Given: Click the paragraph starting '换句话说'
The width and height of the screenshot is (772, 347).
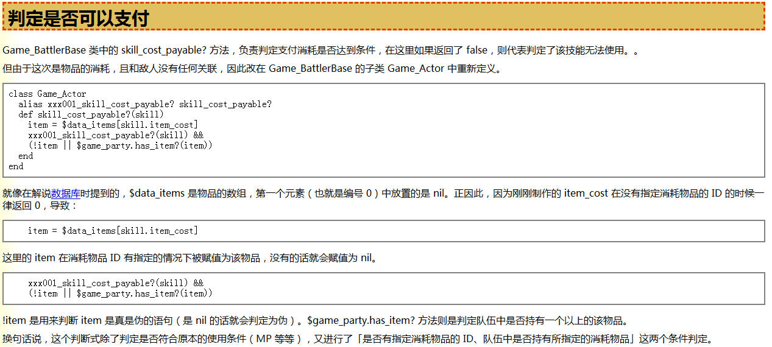Looking at the screenshot, I should 358,339.
